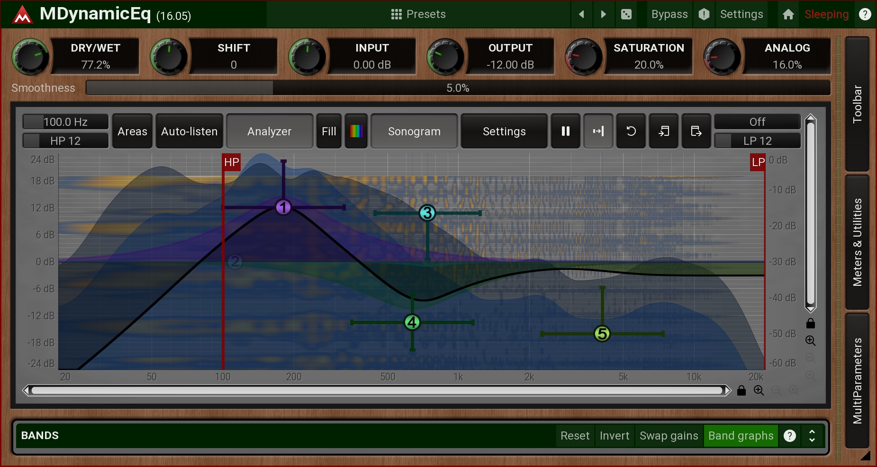Toggle the Bypass button
Viewport: 877px width, 467px height.
tap(669, 14)
